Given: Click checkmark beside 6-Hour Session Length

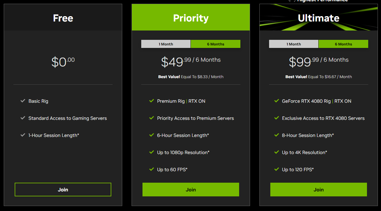Looking at the screenshot, I should coord(152,135).
